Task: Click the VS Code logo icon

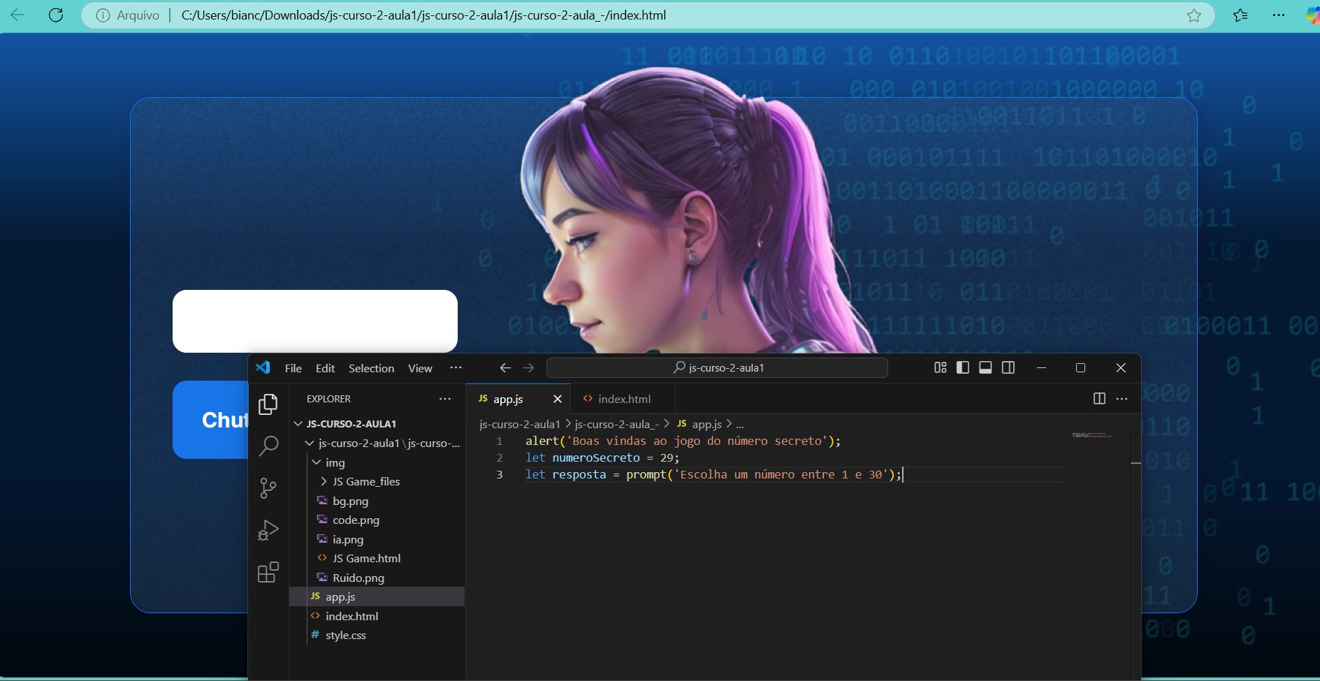Action: (263, 367)
